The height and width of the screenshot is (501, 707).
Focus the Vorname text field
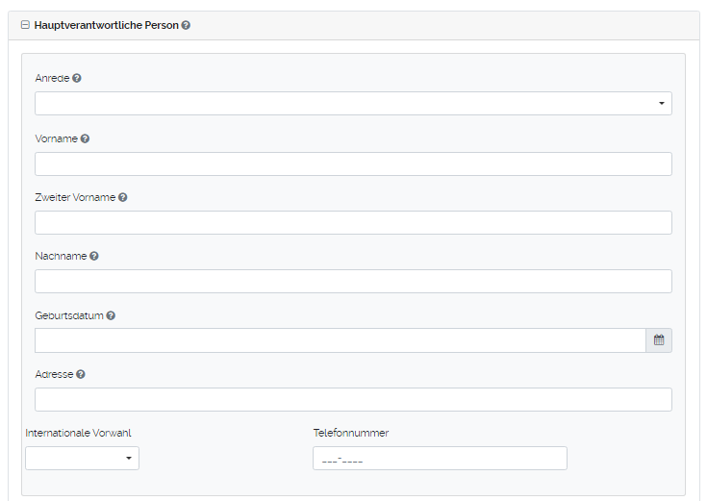click(353, 163)
